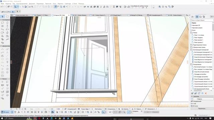Collapse the Свойства panel header
This screenshot has width=214, height=120.
point(192,96)
